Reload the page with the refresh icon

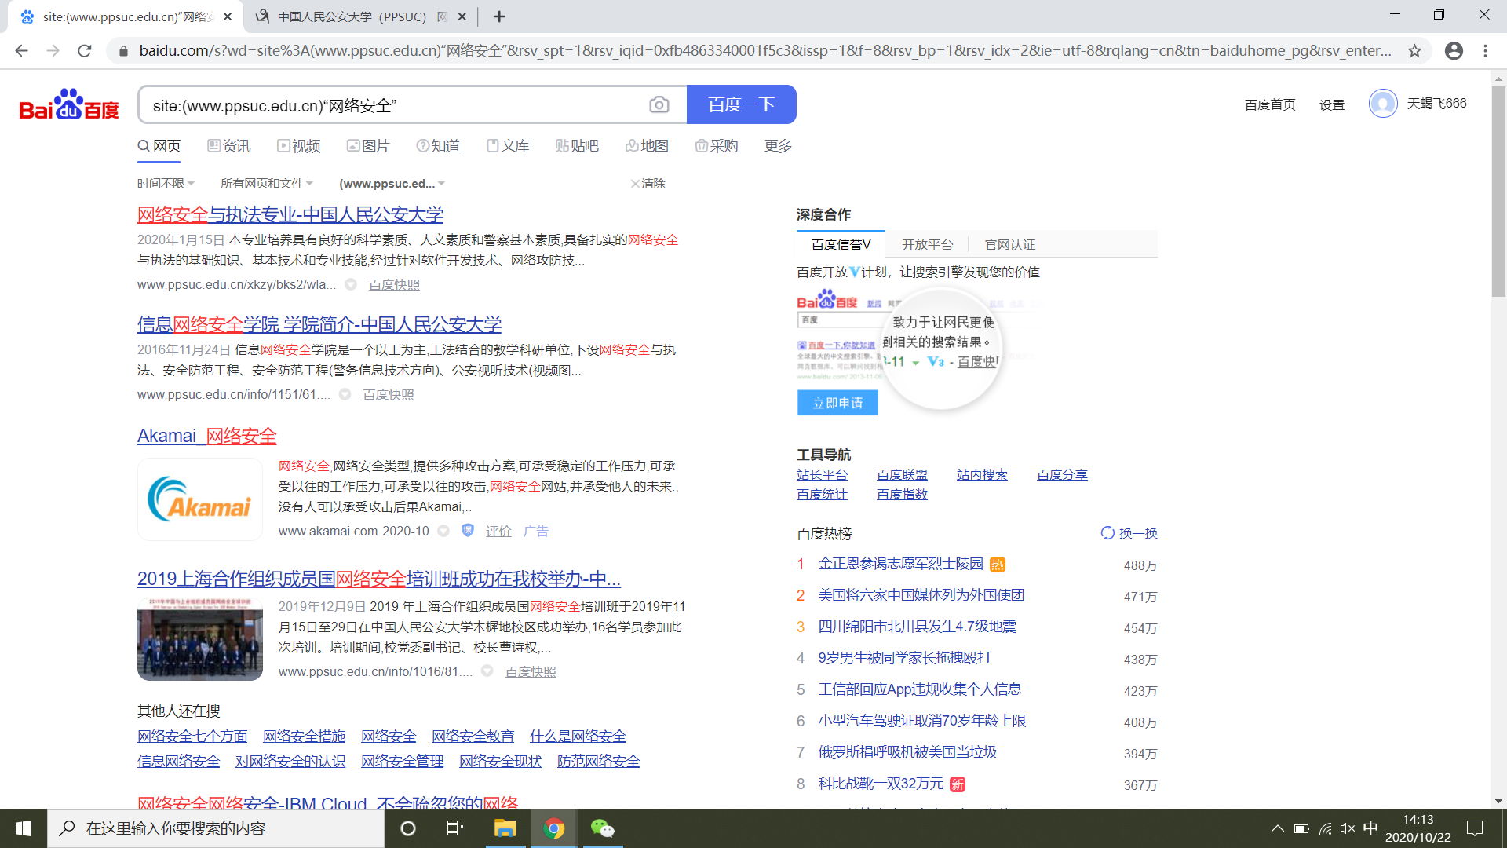pos(85,51)
